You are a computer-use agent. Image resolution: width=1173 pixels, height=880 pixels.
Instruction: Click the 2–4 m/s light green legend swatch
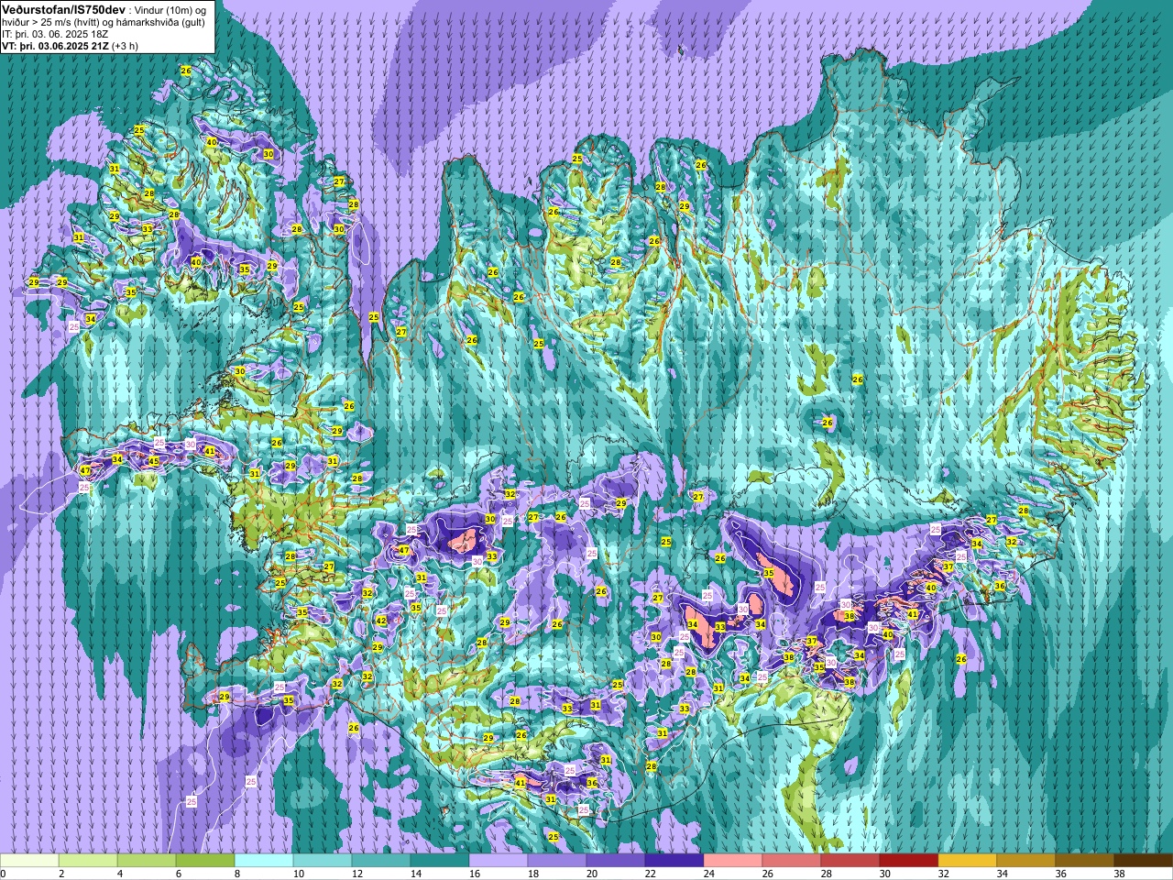88,861
